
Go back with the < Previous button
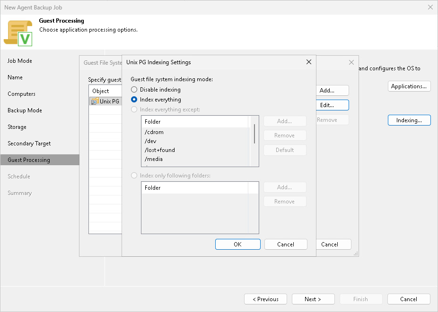click(265, 299)
